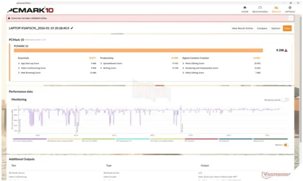Click the Output column header
The width and height of the screenshot is (303, 181).
pos(204,165)
